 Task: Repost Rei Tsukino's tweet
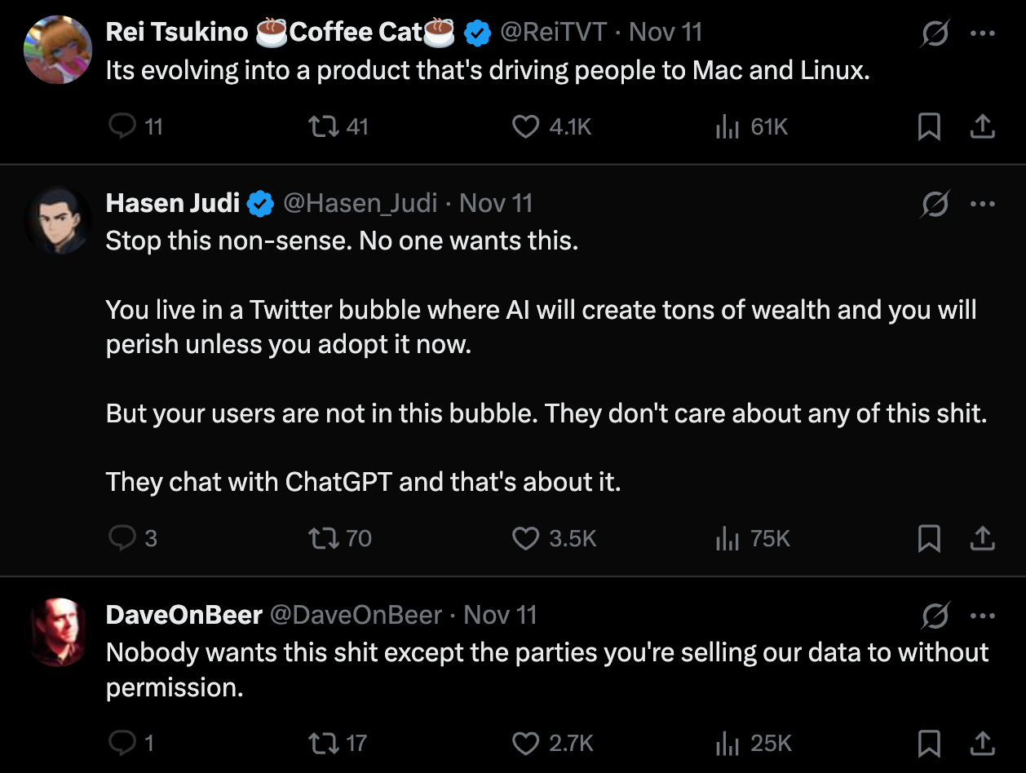(x=321, y=127)
